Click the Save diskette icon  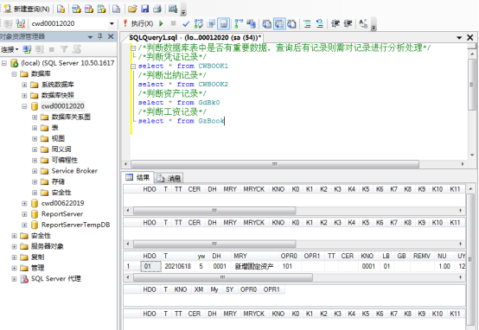(x=144, y=9)
